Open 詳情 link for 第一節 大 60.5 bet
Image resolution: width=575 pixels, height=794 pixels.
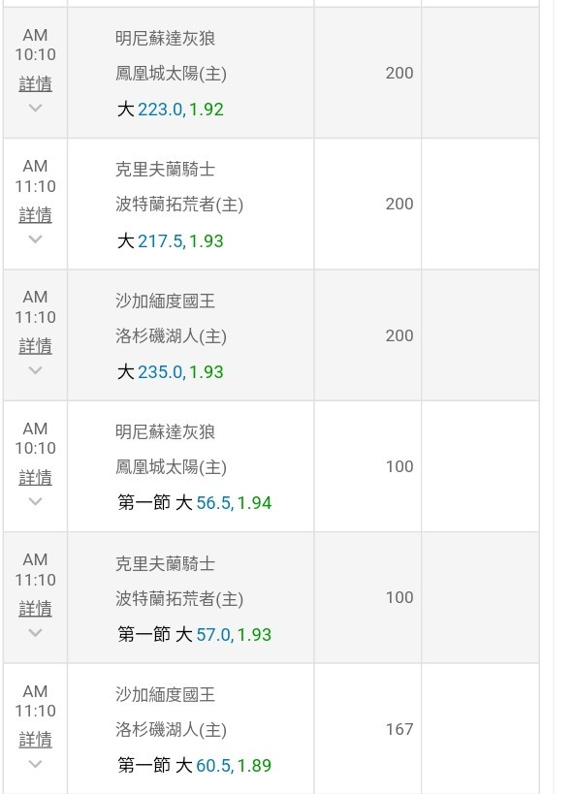[36, 740]
